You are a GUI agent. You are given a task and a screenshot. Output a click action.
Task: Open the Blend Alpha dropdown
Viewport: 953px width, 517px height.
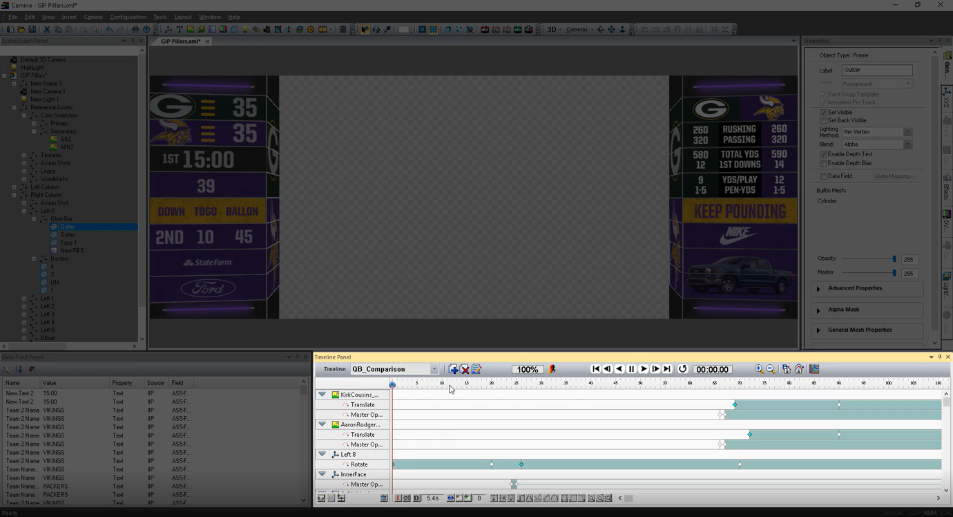tap(907, 144)
